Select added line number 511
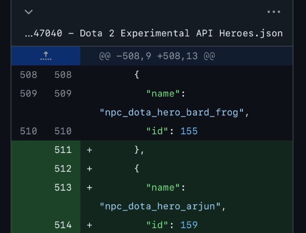306x233 pixels. coord(63,150)
